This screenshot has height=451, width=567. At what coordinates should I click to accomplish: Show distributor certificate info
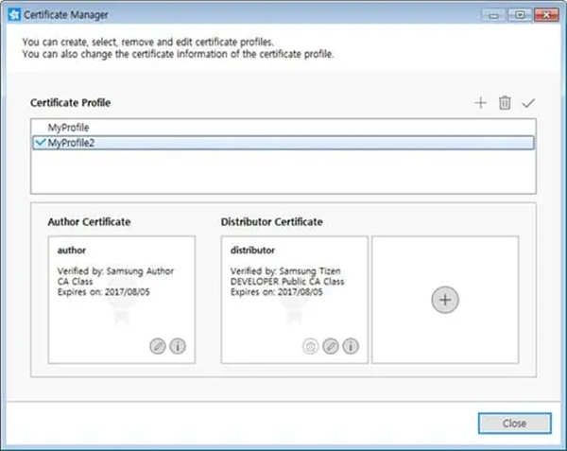tap(351, 346)
